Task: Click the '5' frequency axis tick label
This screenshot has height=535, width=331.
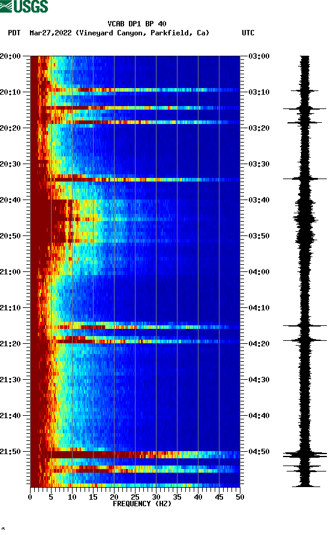Action: (x=51, y=497)
